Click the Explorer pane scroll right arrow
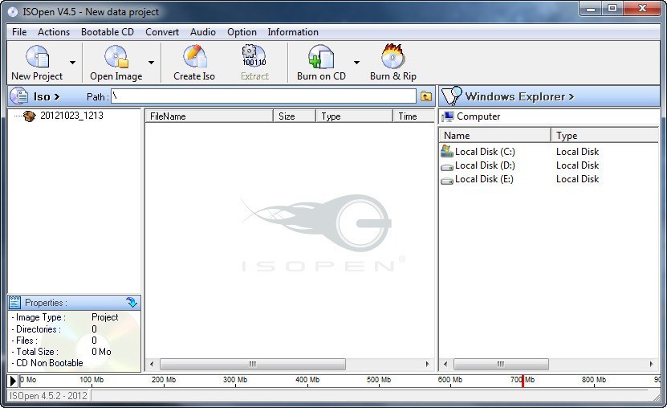Screen dimensions: 667x408 pyautogui.click(x=651, y=364)
